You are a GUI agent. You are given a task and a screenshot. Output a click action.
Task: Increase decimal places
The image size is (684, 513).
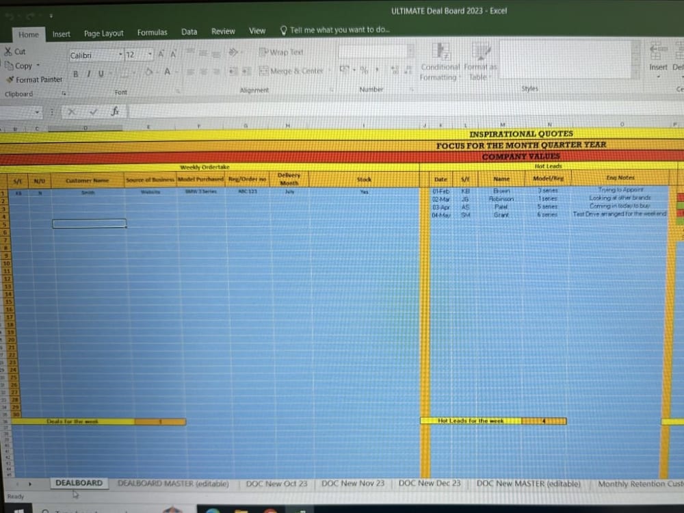pos(395,70)
